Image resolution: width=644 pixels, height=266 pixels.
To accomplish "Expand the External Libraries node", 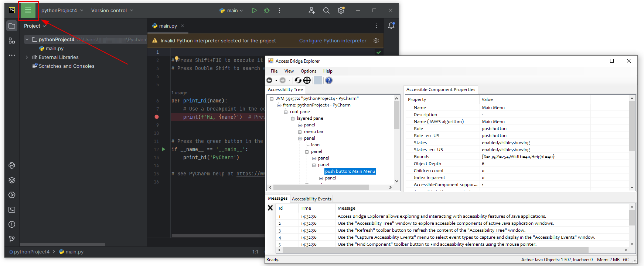I will click(x=27, y=57).
